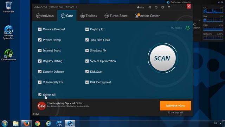Disable the Shortcuts Fix checkbox
The height and width of the screenshot is (127, 225).
point(87,50)
